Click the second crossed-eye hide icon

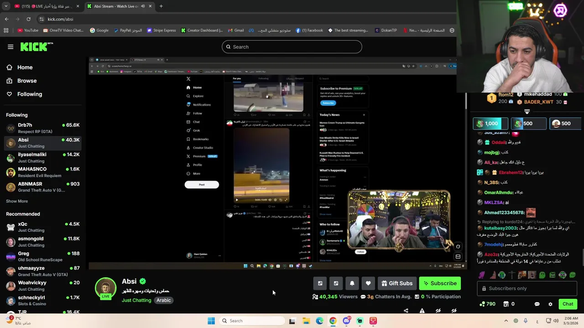coord(454,311)
